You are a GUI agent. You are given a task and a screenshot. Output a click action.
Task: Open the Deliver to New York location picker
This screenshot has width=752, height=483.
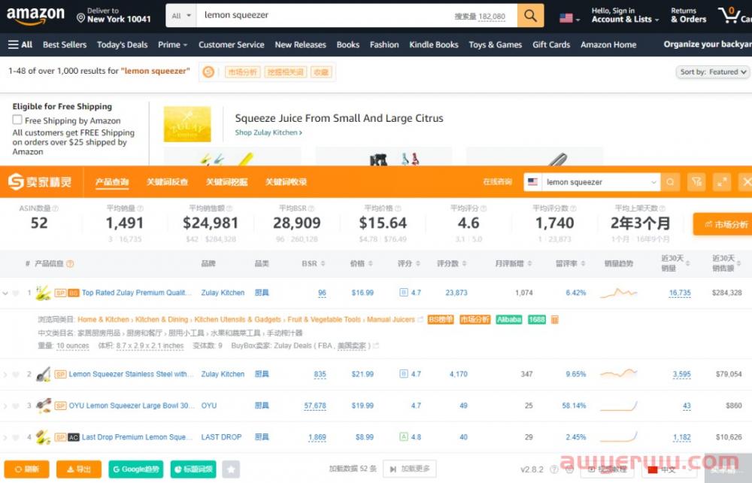[x=114, y=15]
